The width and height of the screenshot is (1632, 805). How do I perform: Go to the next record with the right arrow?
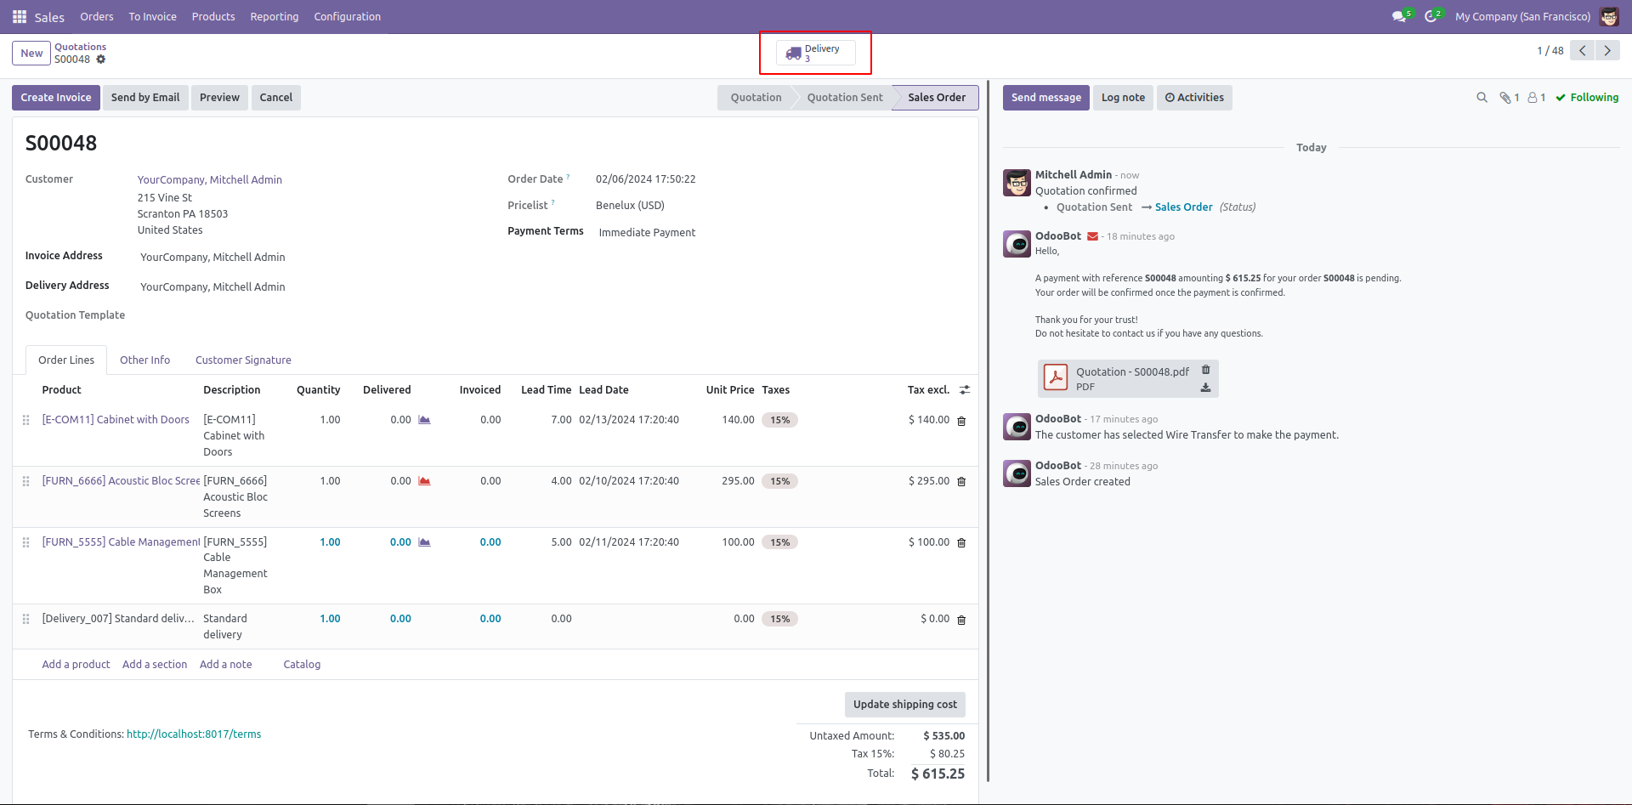coord(1607,51)
